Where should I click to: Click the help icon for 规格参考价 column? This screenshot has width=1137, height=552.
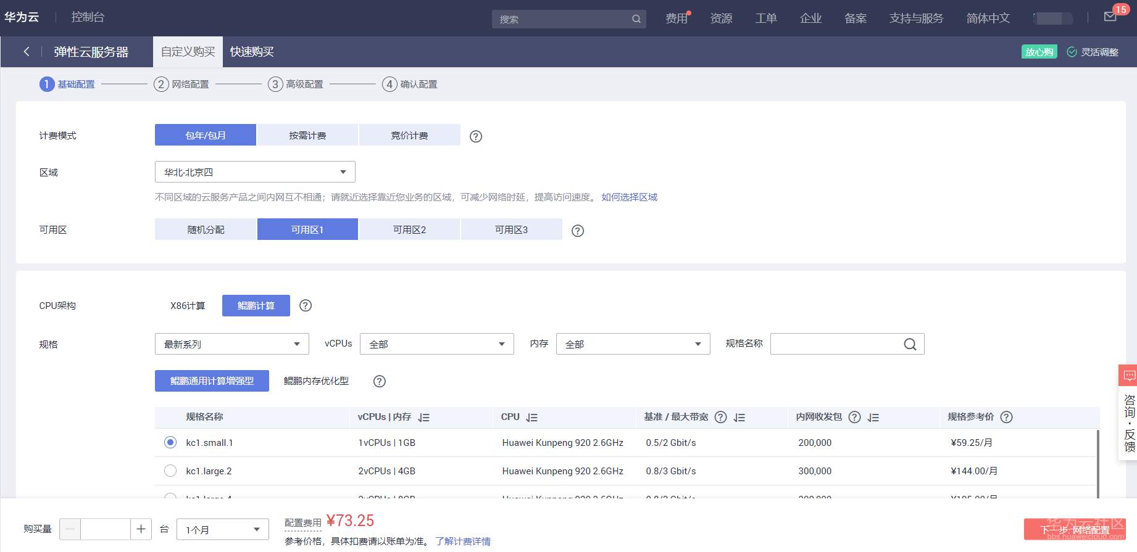click(x=1007, y=418)
